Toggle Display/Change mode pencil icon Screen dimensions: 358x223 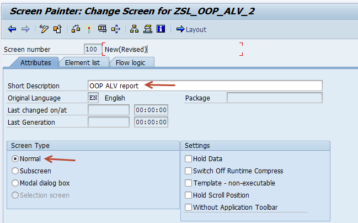coord(44,29)
